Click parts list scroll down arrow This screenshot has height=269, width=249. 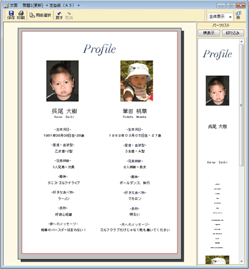242,262
